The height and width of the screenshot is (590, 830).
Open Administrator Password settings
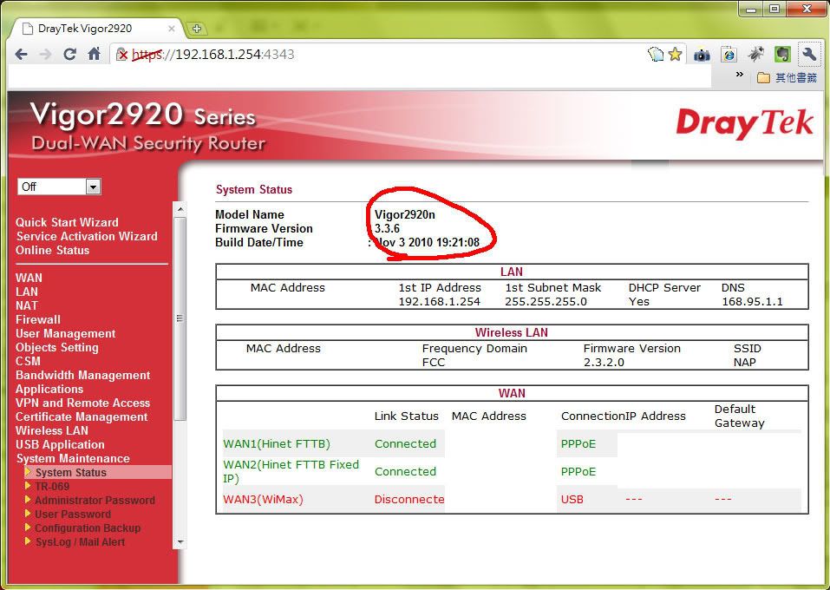(x=95, y=500)
